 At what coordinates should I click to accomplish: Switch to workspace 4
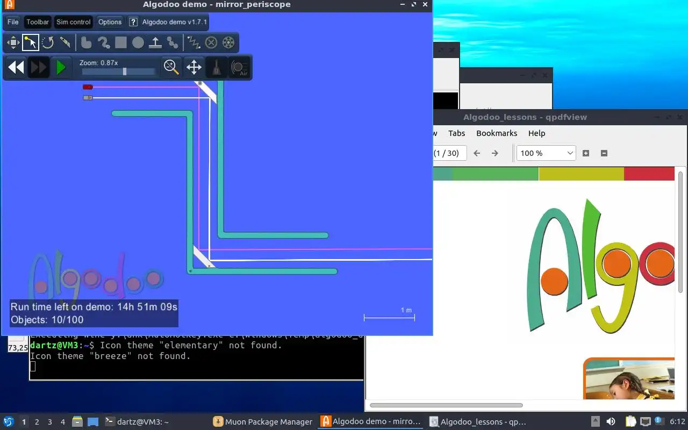63,422
